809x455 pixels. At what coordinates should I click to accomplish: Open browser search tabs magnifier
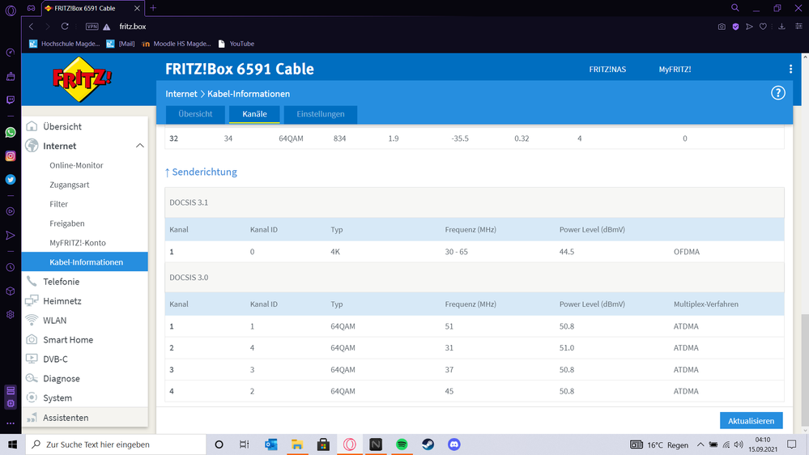(x=734, y=8)
